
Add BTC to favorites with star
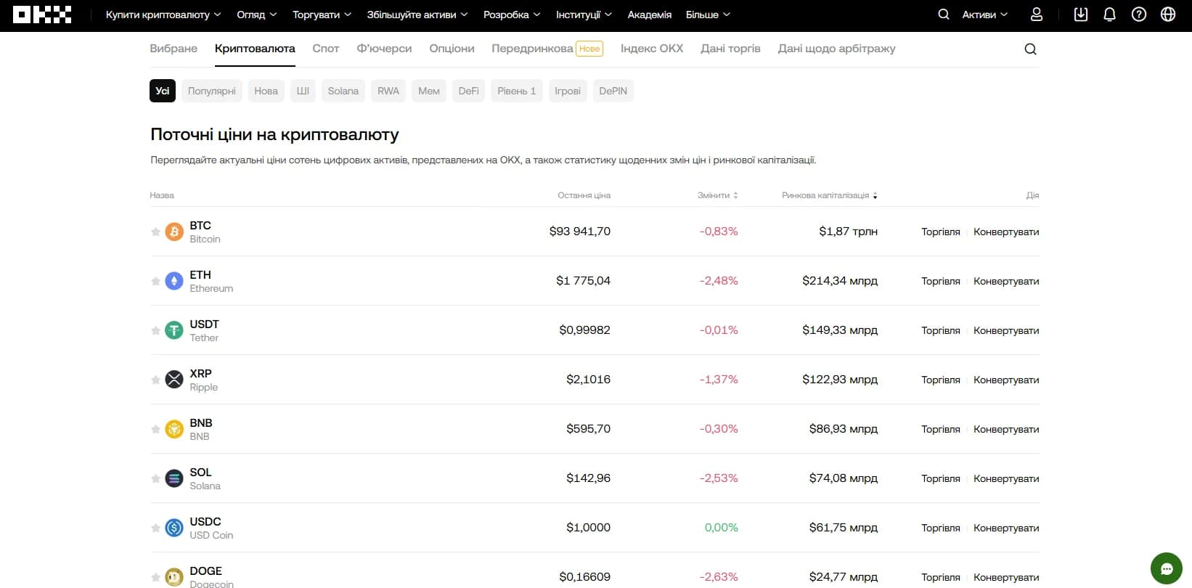[x=155, y=232]
